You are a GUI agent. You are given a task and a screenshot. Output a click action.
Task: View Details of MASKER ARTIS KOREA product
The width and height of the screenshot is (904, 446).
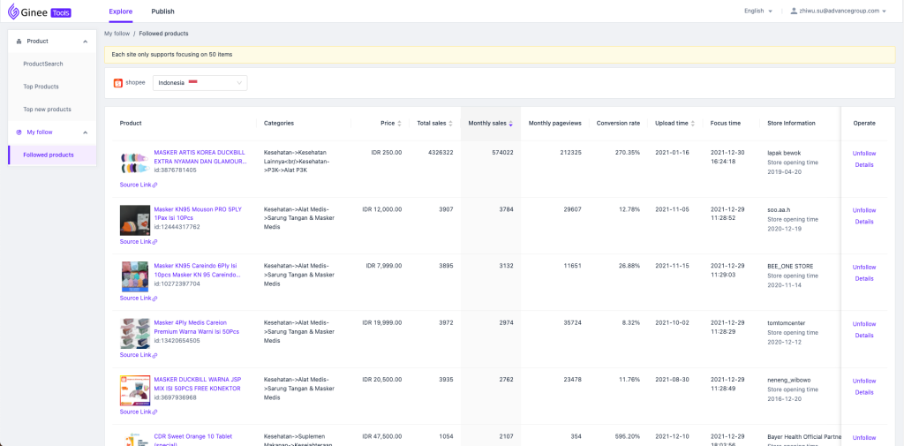point(864,165)
